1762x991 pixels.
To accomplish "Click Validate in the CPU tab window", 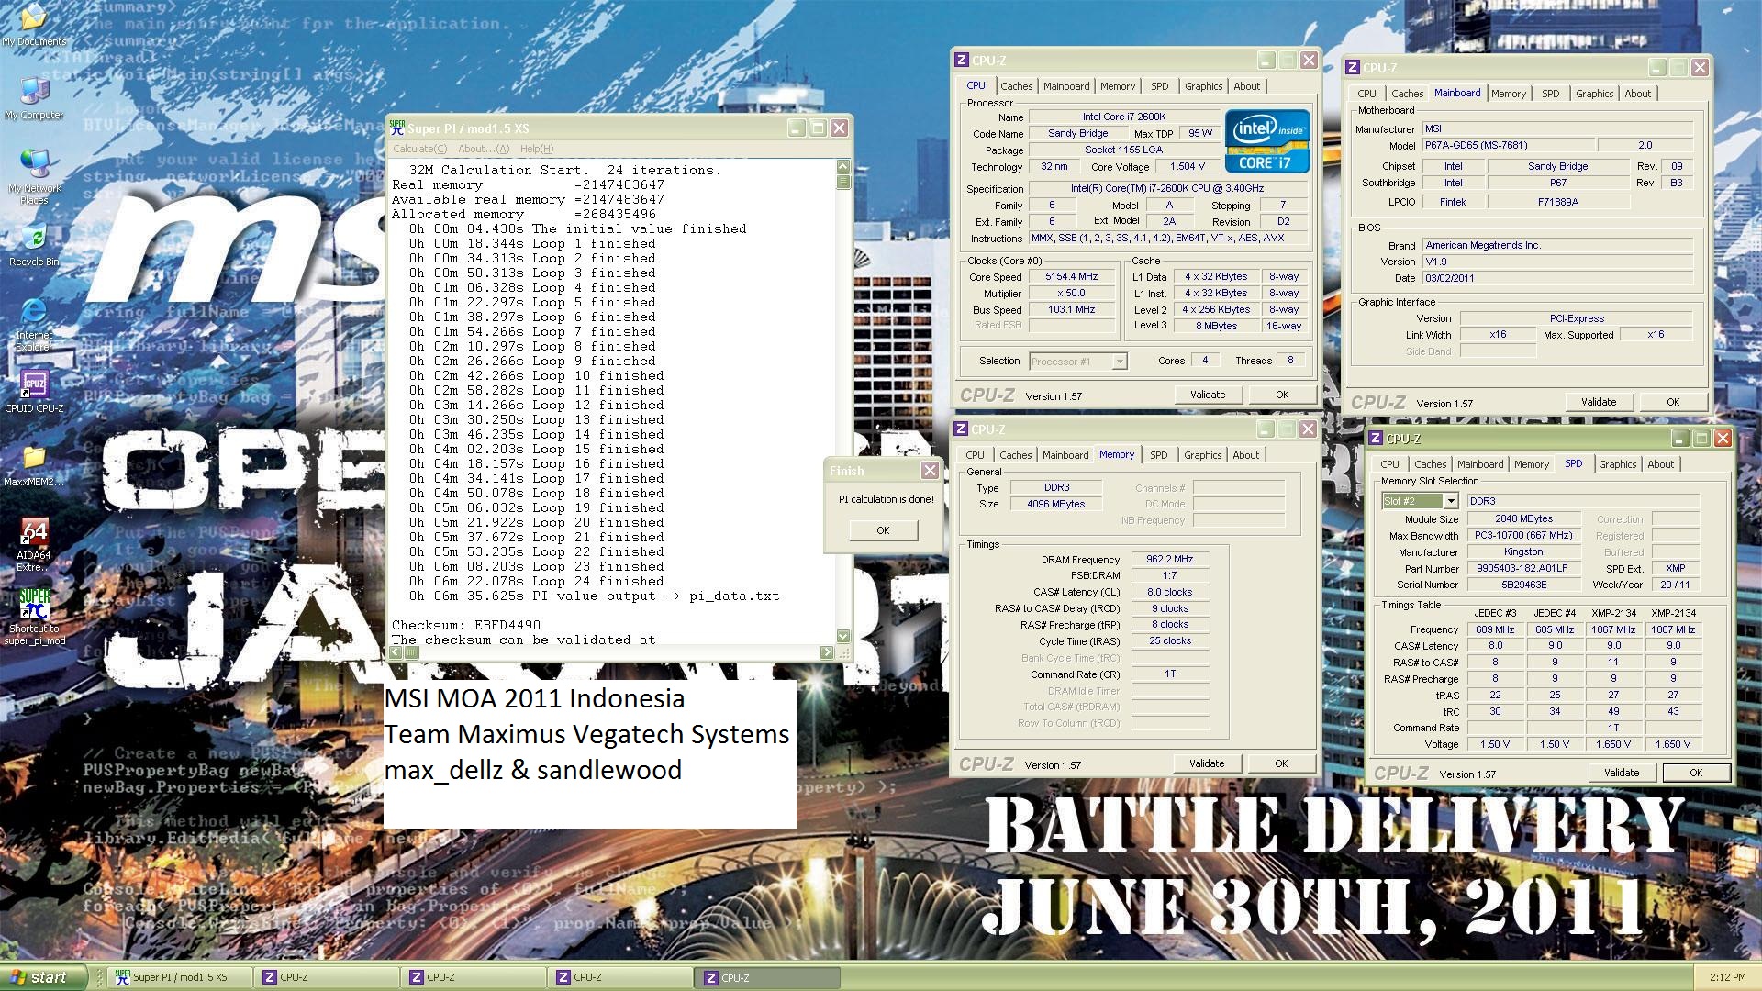I will tap(1207, 395).
